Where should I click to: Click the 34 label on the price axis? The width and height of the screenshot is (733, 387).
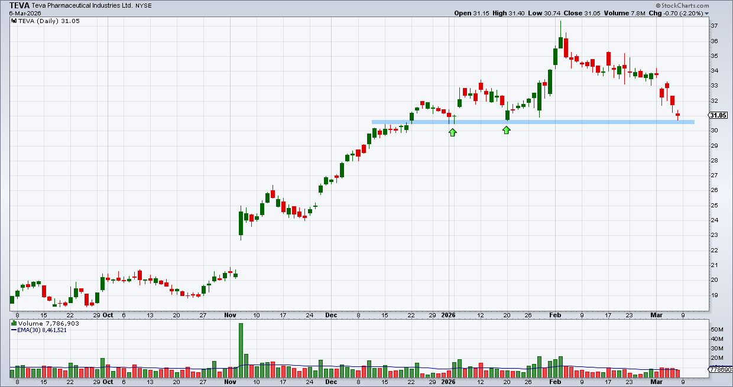point(715,71)
